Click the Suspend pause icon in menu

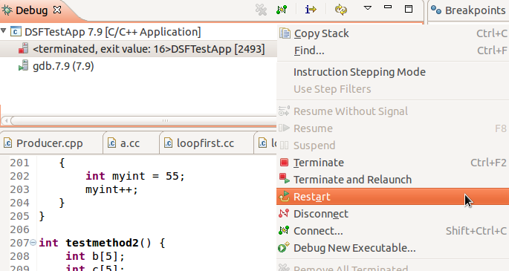tap(284, 146)
